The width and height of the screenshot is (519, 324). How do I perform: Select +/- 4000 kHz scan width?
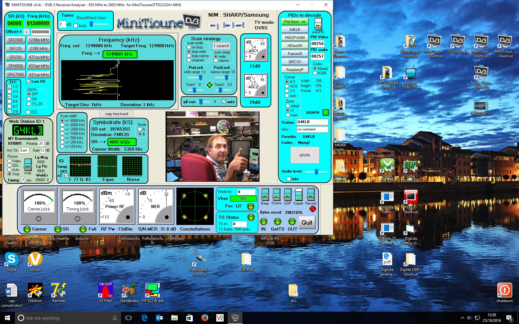click(x=62, y=125)
